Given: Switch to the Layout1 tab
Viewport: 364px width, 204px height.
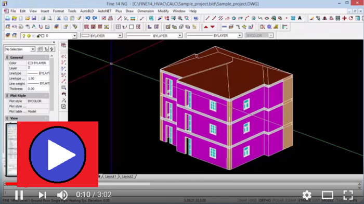Looking at the screenshot, I should pos(110,176).
